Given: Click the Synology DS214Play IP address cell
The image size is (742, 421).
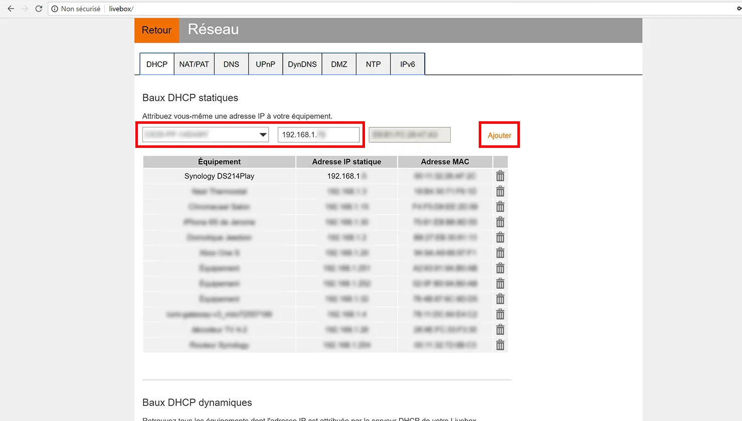Looking at the screenshot, I should pos(346,176).
